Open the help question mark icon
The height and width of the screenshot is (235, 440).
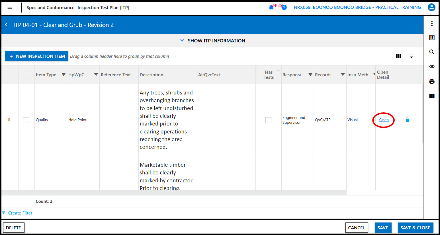point(284,8)
